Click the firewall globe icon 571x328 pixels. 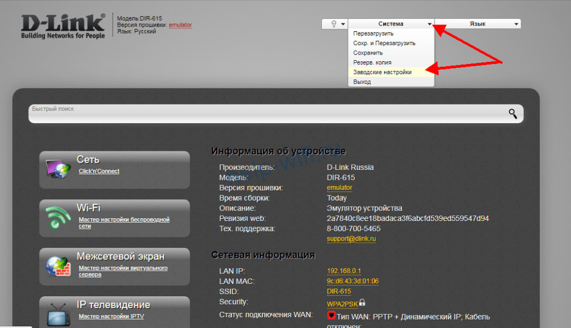pos(58,266)
